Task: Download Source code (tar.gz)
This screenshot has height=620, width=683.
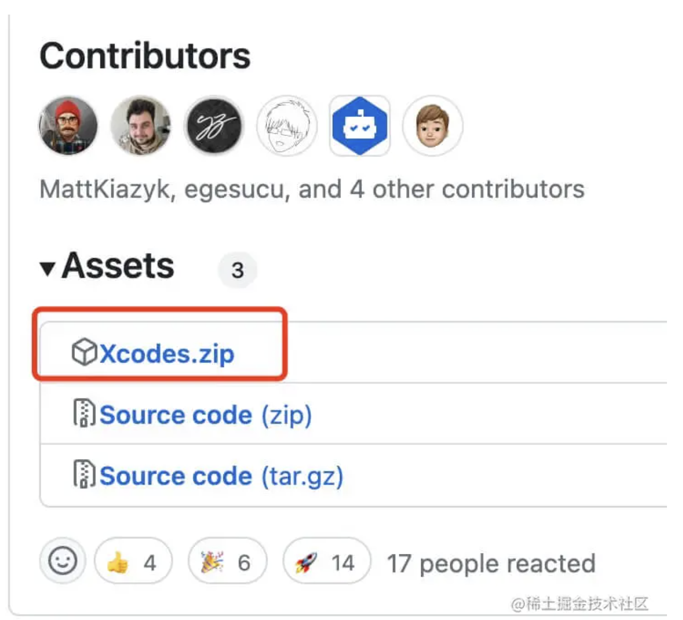Action: click(222, 476)
